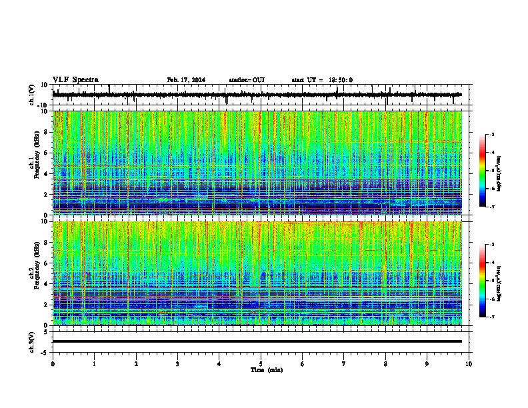Click the "-5" tick on ch.3(V) axis
The width and height of the screenshot is (528, 408).
[x=44, y=353]
